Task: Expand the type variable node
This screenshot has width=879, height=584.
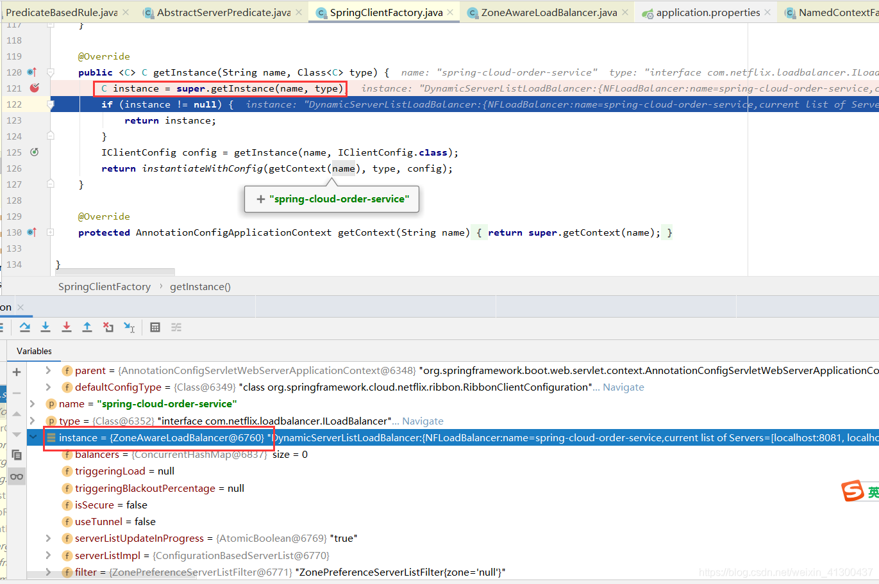Action: click(33, 421)
